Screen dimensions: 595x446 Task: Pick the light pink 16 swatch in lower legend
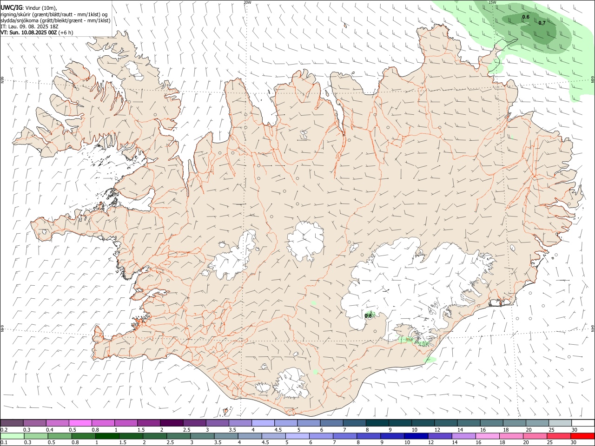tap(488, 436)
